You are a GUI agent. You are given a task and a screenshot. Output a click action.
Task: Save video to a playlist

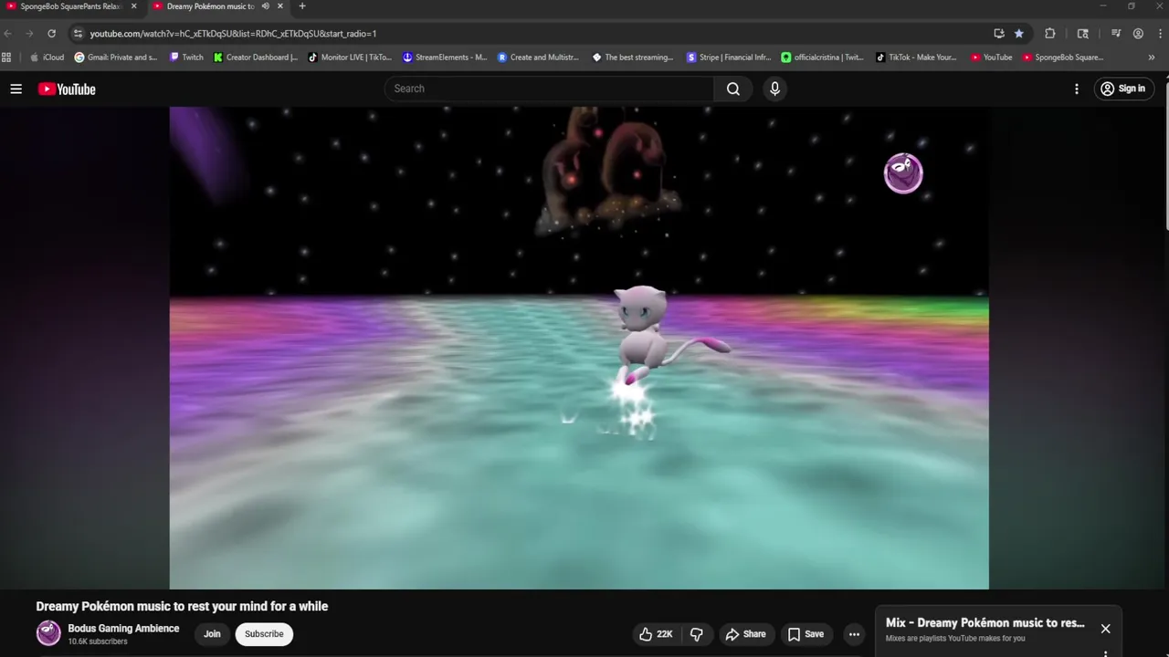tap(806, 634)
